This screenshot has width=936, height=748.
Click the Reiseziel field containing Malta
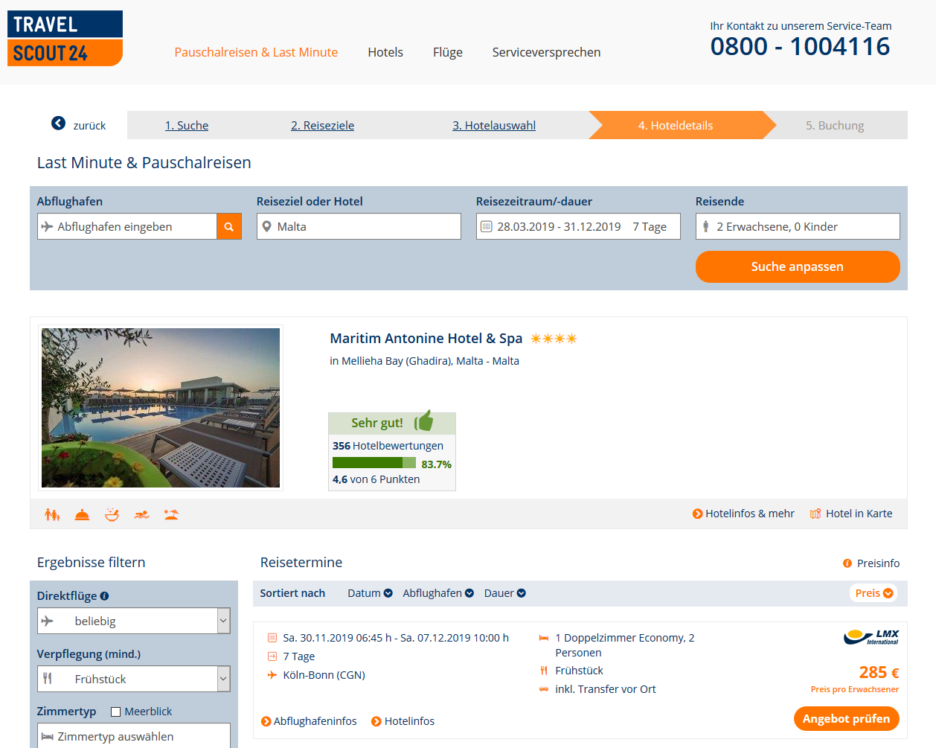click(359, 226)
